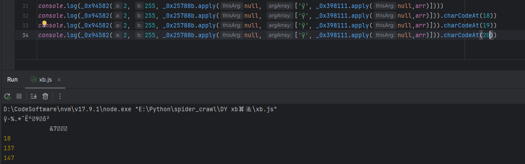
Task: Click the yellow lightbulb intention icon on line 33
Action: 44,24
